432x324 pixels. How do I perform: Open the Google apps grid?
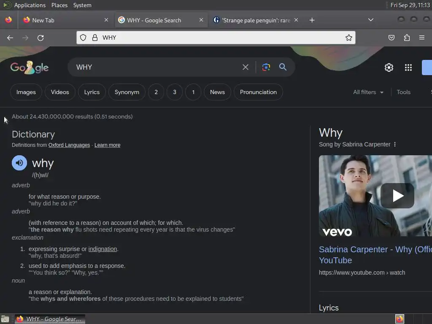click(408, 67)
